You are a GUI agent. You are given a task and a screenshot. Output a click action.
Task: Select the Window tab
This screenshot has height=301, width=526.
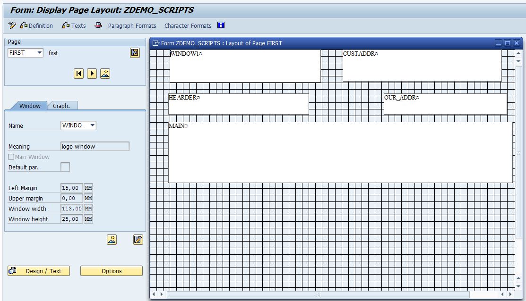click(x=29, y=106)
